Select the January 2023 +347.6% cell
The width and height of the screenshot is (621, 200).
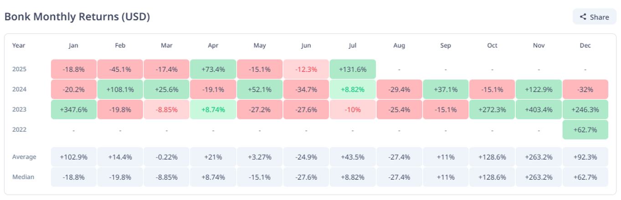click(74, 110)
